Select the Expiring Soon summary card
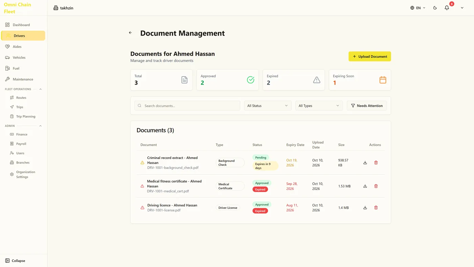This screenshot has width=474, height=267. (360, 80)
